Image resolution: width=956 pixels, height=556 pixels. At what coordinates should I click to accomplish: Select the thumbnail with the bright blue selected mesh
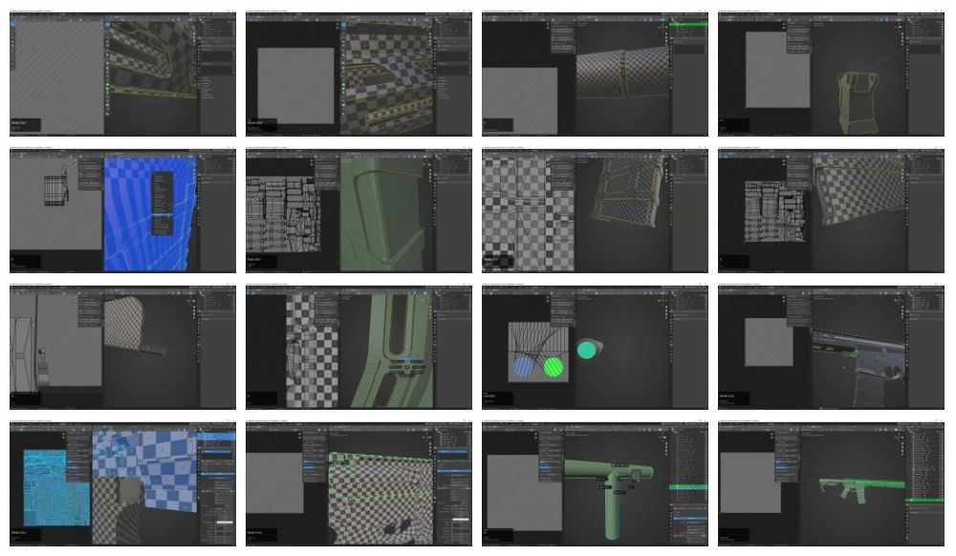pyautogui.click(x=122, y=210)
